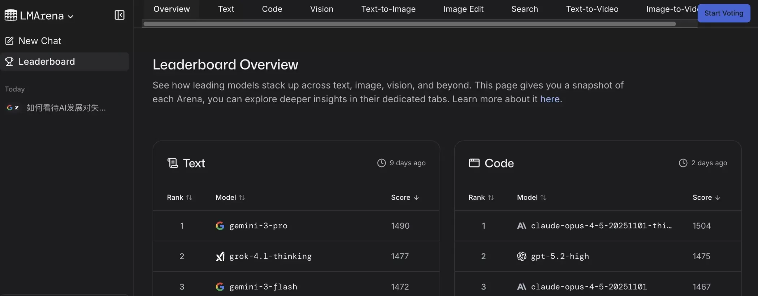
Task: Switch to the Overview tab
Action: coord(172,9)
